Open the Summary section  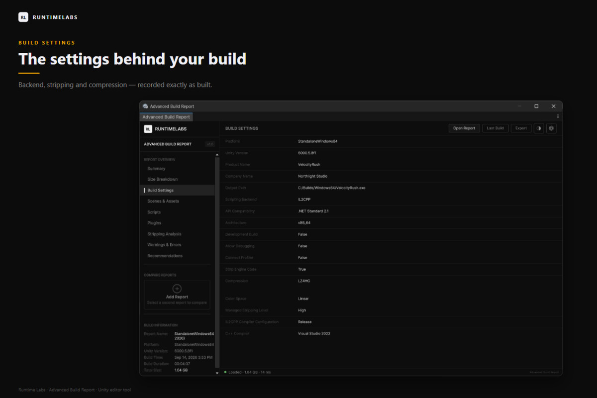coord(156,169)
